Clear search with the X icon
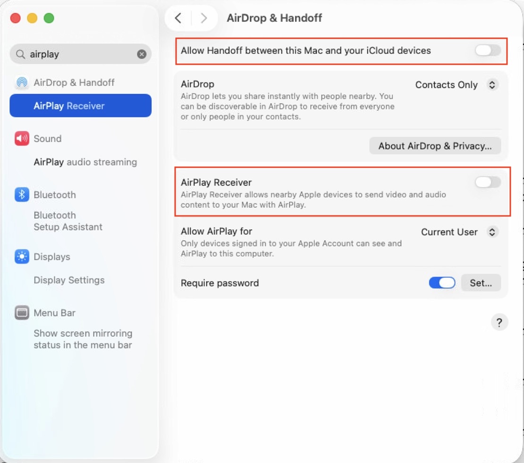The width and height of the screenshot is (524, 463). (142, 54)
